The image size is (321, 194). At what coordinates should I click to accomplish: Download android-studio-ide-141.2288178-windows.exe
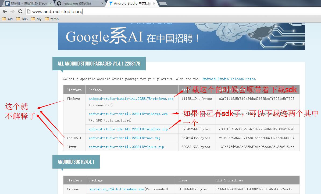tap(128, 114)
